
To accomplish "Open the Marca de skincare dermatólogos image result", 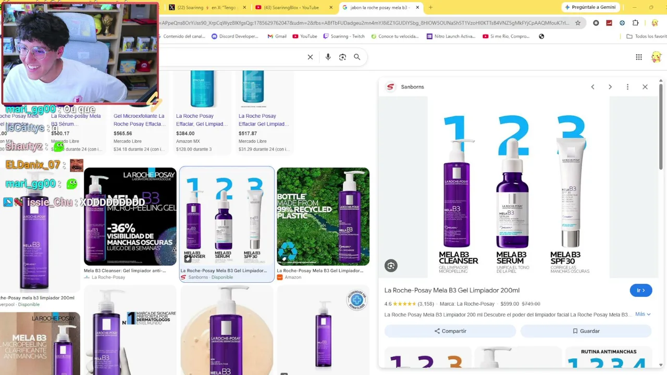I will pyautogui.click(x=130, y=331).
